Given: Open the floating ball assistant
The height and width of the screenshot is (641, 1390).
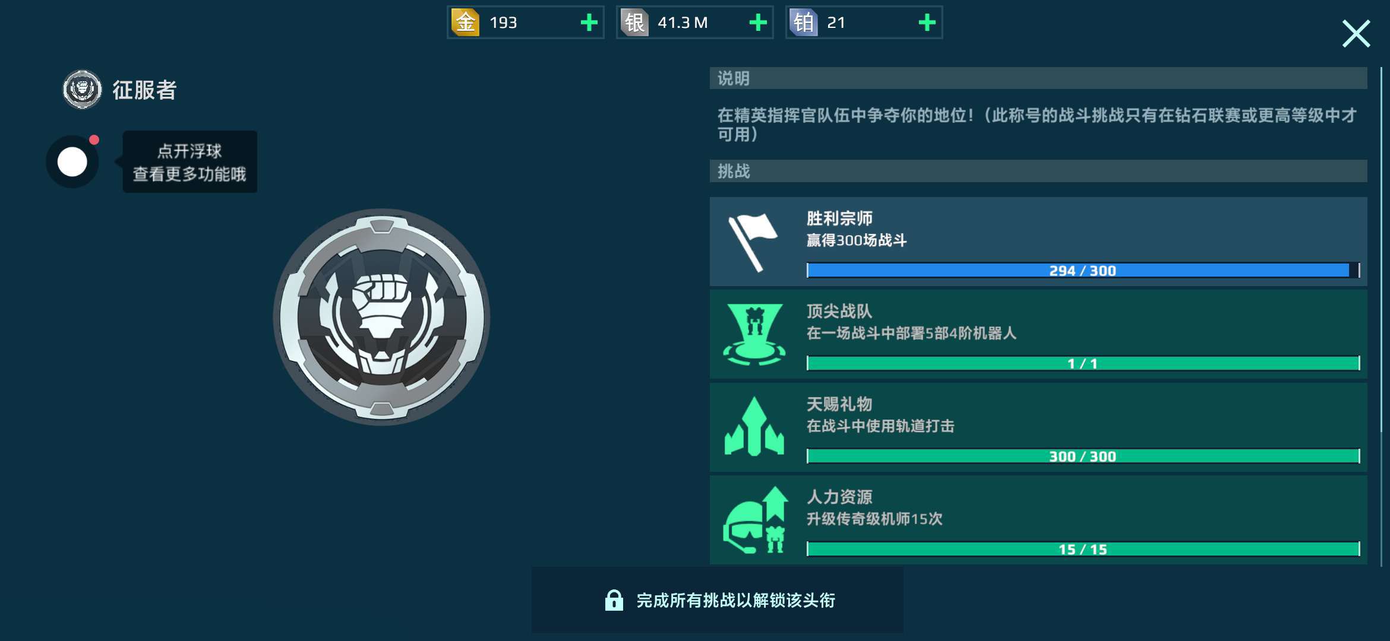Looking at the screenshot, I should (72, 161).
